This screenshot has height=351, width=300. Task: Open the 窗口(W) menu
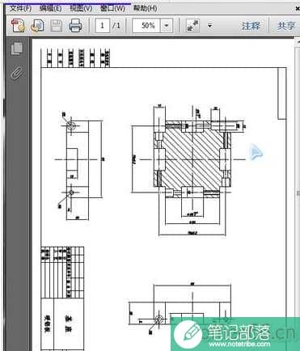(112, 8)
